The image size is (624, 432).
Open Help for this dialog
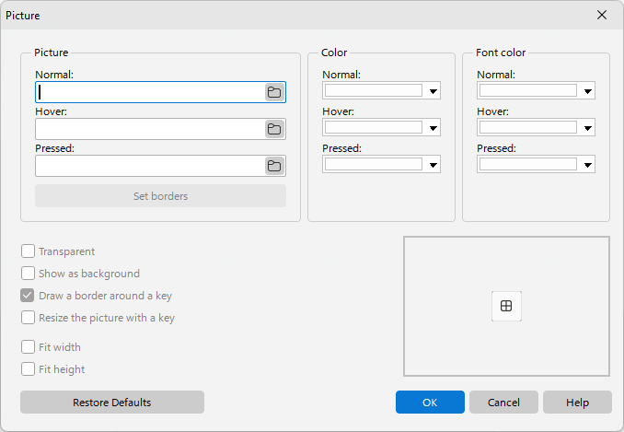577,403
